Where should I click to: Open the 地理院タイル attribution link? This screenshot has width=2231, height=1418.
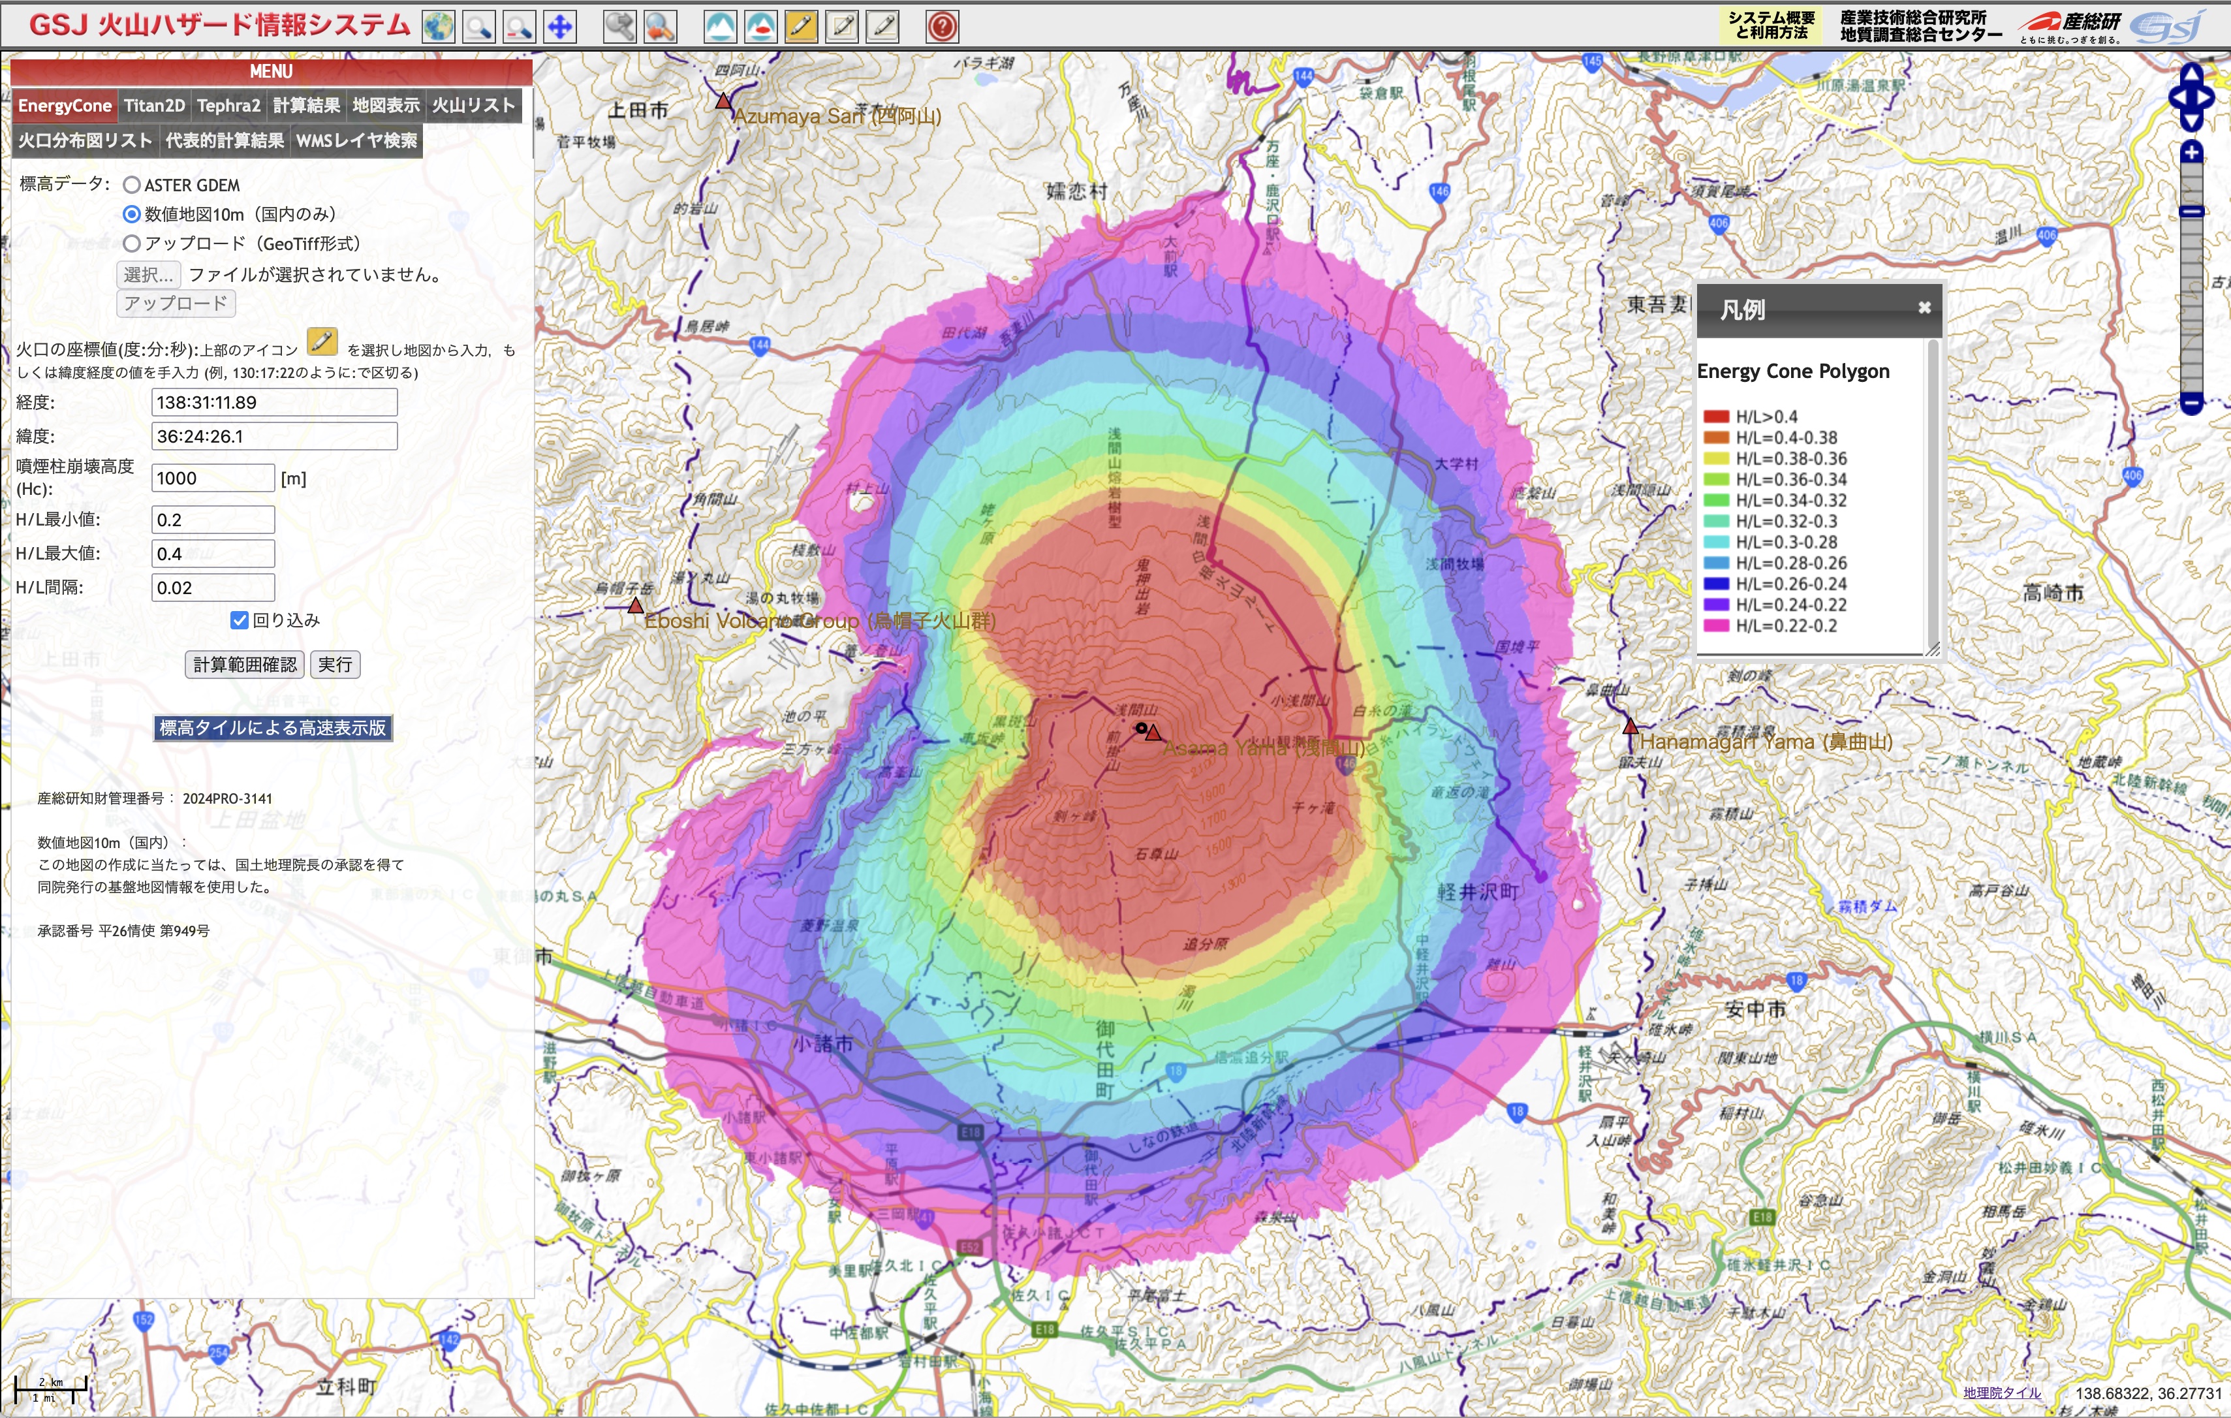tap(2002, 1393)
